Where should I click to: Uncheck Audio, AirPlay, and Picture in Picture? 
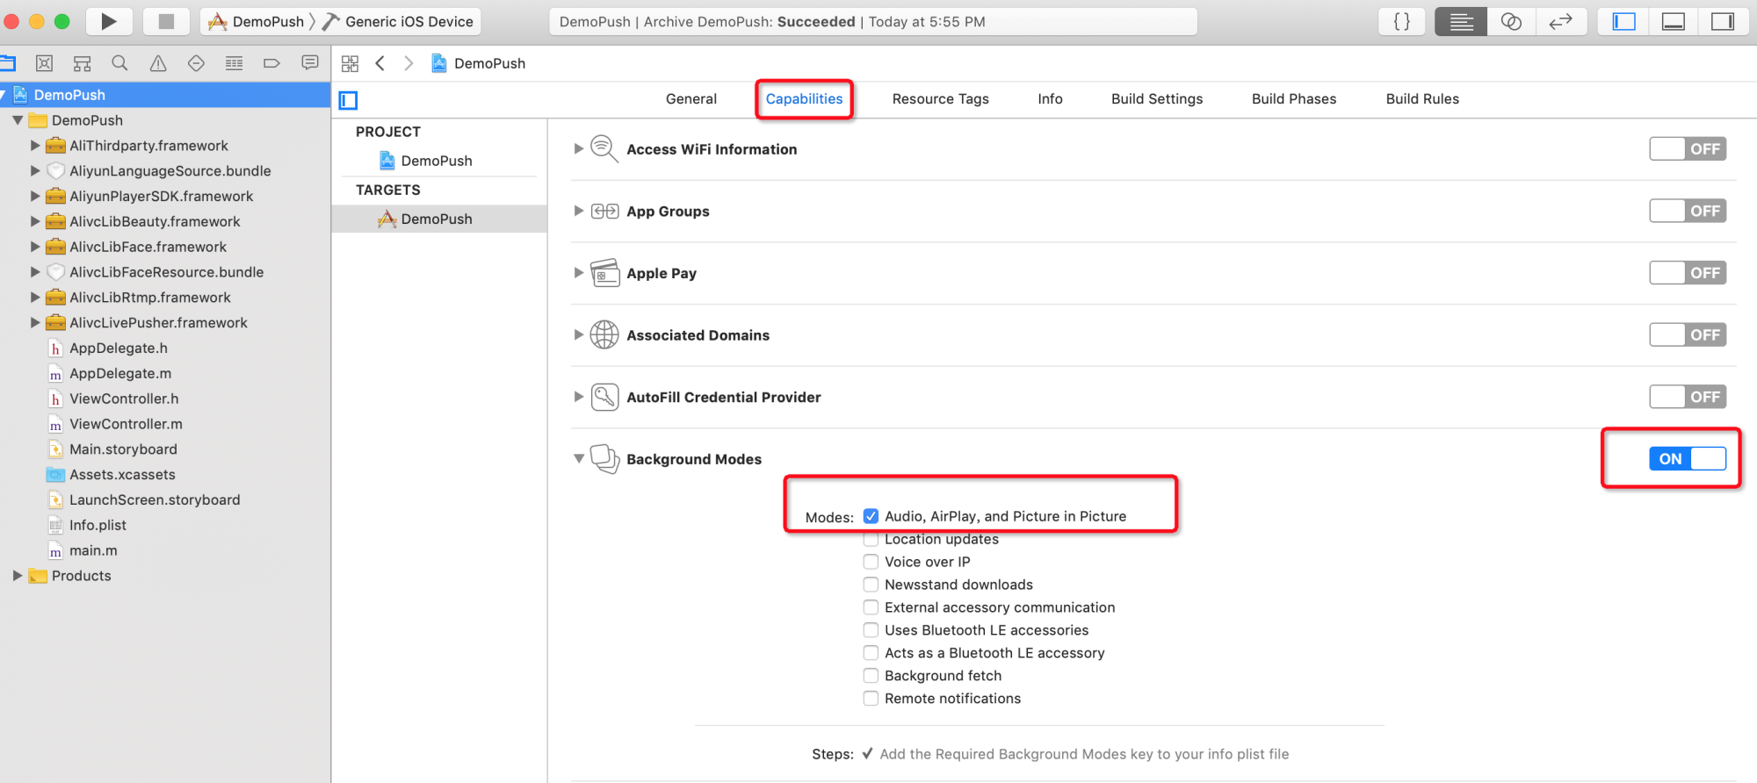[871, 516]
